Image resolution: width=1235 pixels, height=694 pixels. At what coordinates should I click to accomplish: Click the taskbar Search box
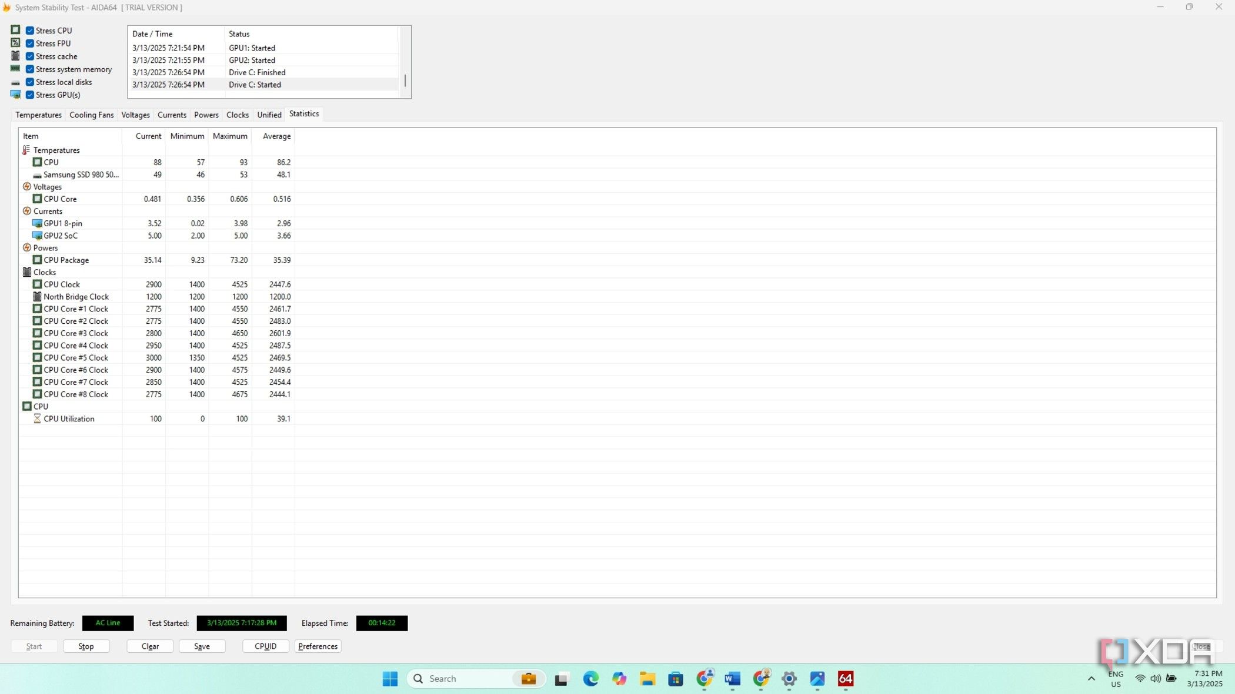tap(476, 679)
